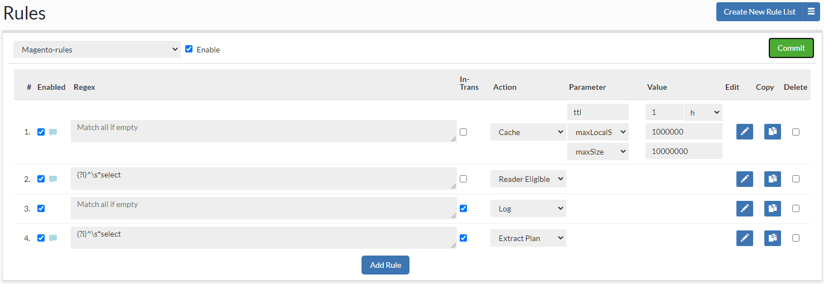The image size is (824, 284).
Task: Expand the Reader Eligible action dropdown
Action: (528, 179)
